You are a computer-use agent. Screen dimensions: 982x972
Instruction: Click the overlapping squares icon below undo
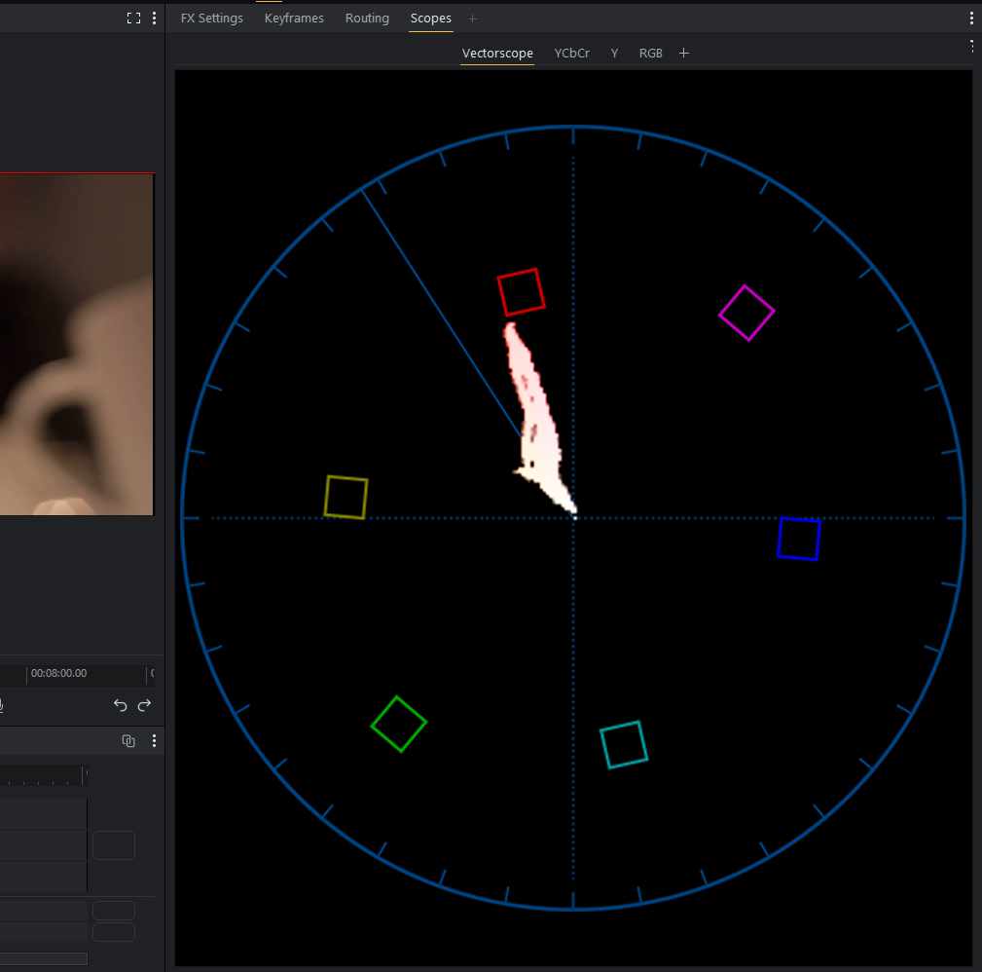(x=128, y=741)
